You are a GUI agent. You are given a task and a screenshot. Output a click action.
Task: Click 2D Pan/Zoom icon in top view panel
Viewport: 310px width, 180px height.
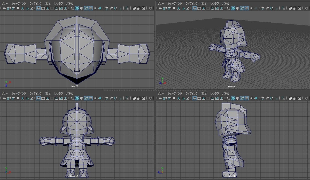[27, 8]
